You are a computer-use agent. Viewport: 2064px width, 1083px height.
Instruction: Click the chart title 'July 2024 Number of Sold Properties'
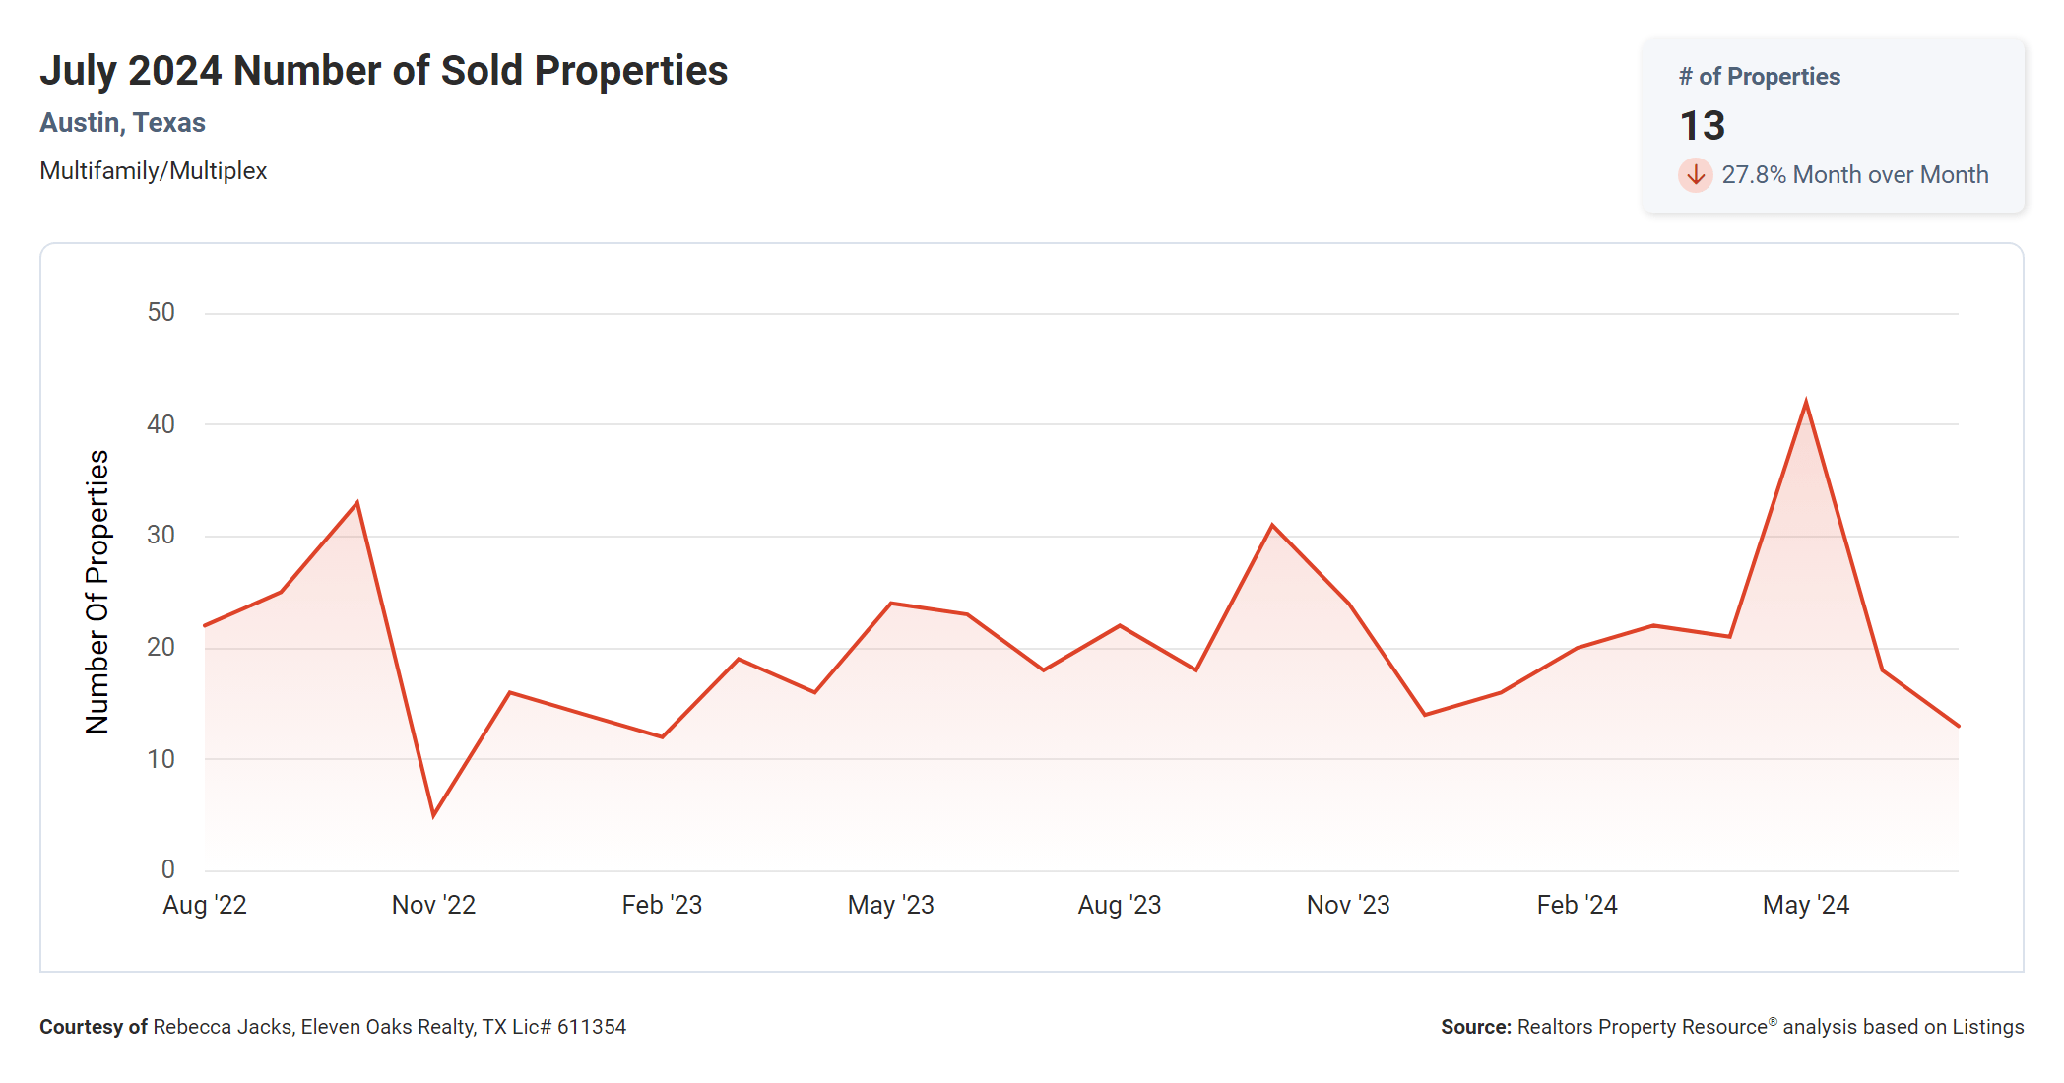pyautogui.click(x=383, y=71)
